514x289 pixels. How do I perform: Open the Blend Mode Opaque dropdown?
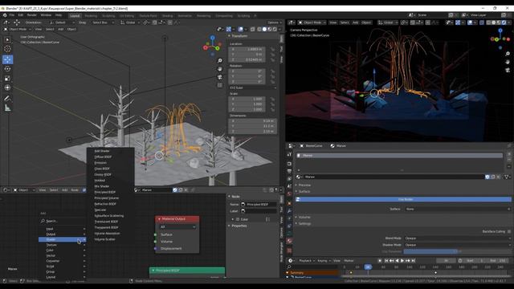pos(457,238)
